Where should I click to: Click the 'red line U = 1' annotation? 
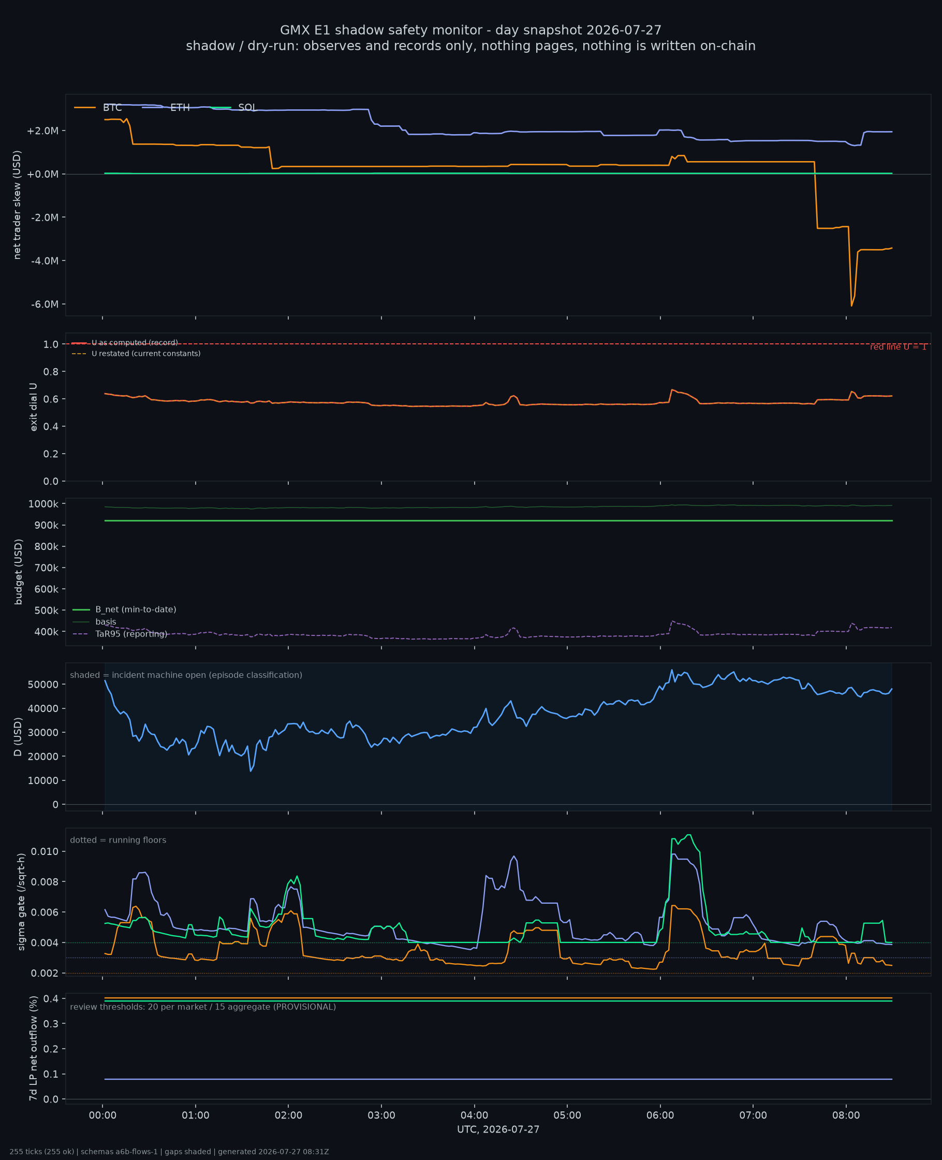pos(898,347)
